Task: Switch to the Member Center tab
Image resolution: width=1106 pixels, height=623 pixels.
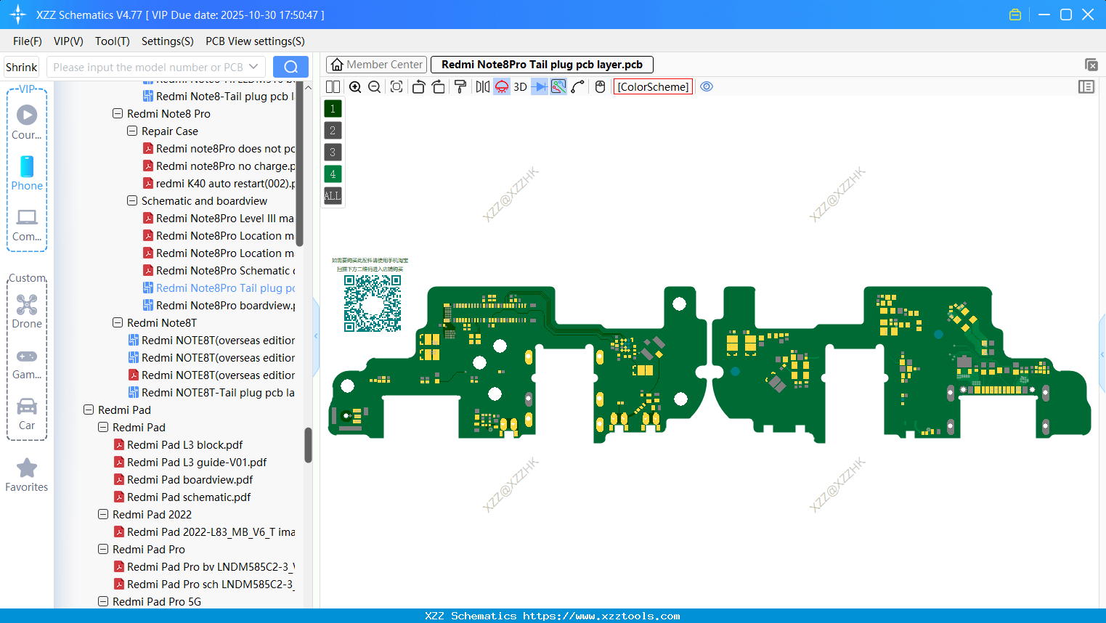Action: tap(376, 65)
